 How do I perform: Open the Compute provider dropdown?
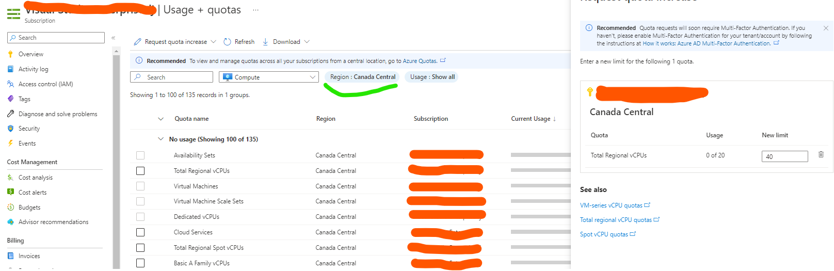(x=268, y=77)
